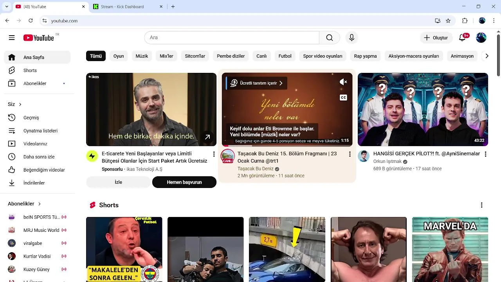
Task: Open the Ana Sayfa home icon
Action: click(x=12, y=57)
